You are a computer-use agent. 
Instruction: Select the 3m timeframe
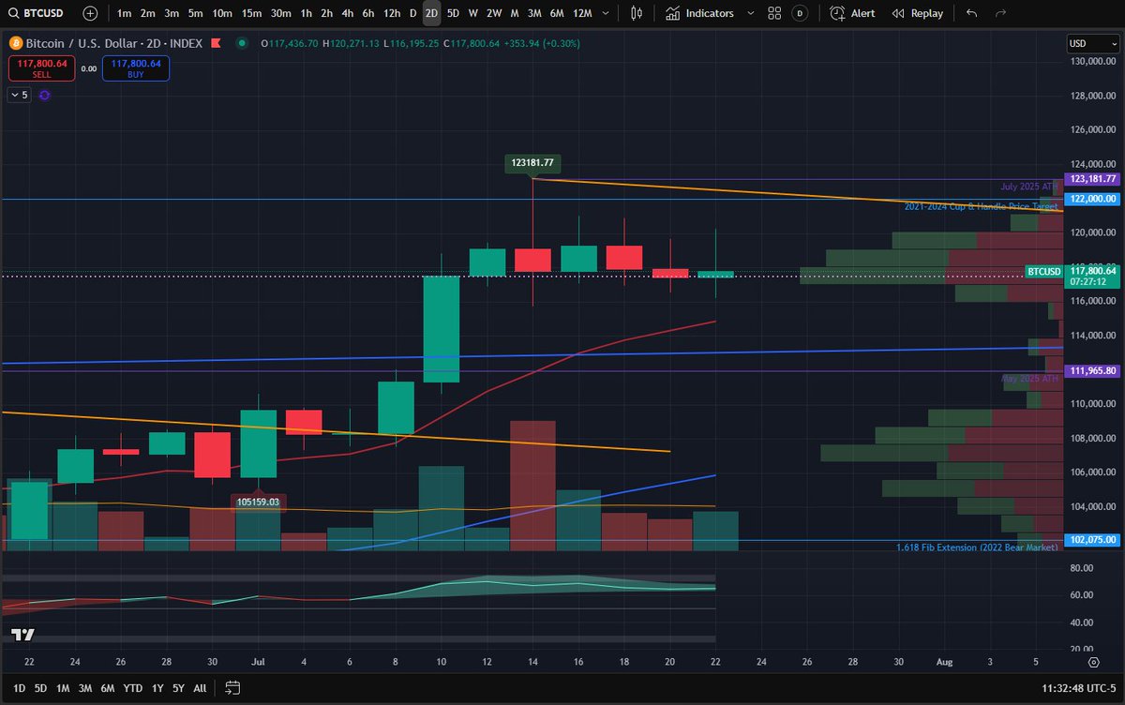pyautogui.click(x=172, y=13)
